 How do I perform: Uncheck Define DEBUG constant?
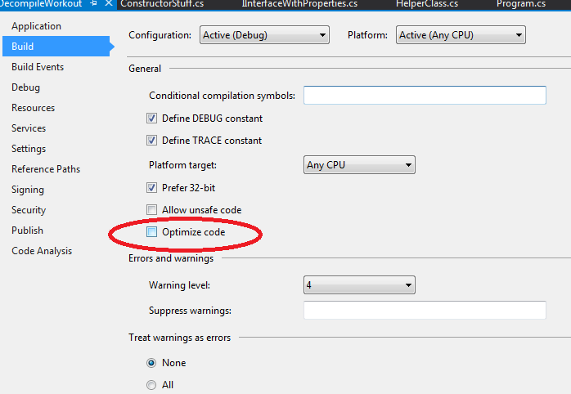coord(151,119)
